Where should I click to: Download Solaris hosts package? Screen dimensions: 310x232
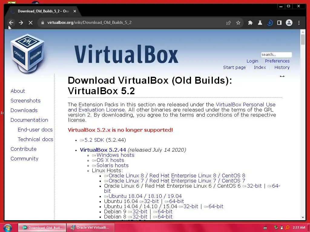click(112, 165)
